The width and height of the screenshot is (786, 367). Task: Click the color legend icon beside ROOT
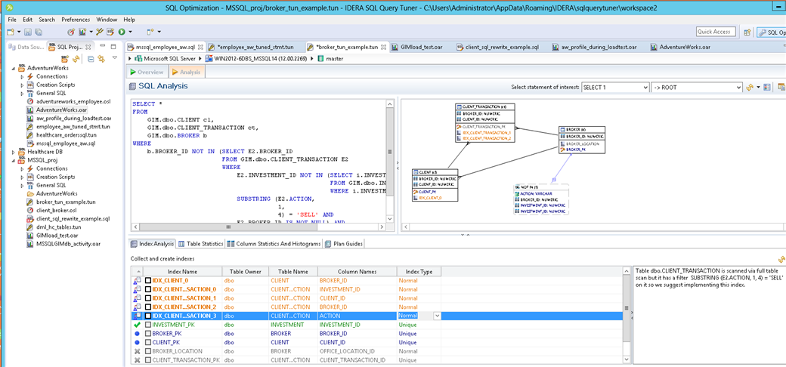(x=766, y=87)
